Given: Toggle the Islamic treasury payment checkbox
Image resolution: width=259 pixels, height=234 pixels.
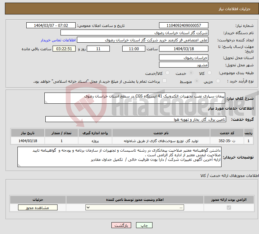Looking at the screenshot, I should tap(165, 81).
